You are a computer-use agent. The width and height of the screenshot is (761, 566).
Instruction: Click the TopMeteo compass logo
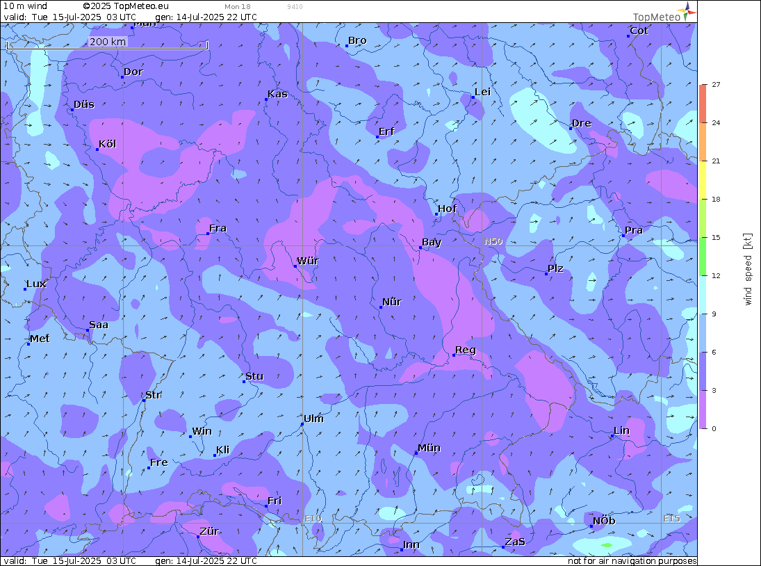(x=686, y=10)
